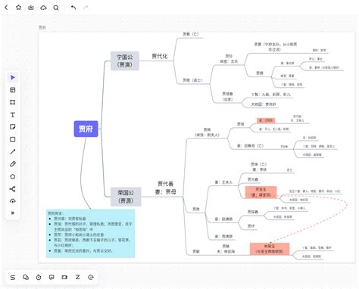The image size is (359, 289).
Task: Click the cloud sync icon
Action: 43,8
